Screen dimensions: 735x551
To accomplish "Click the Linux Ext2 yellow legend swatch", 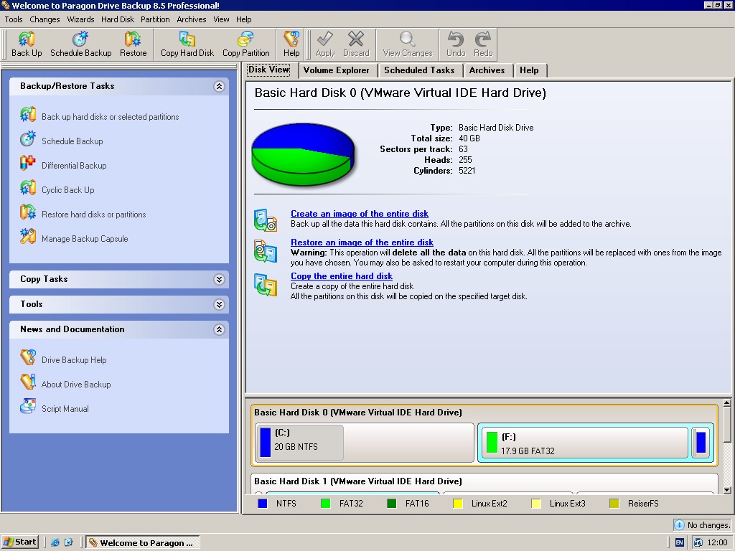I will [458, 504].
